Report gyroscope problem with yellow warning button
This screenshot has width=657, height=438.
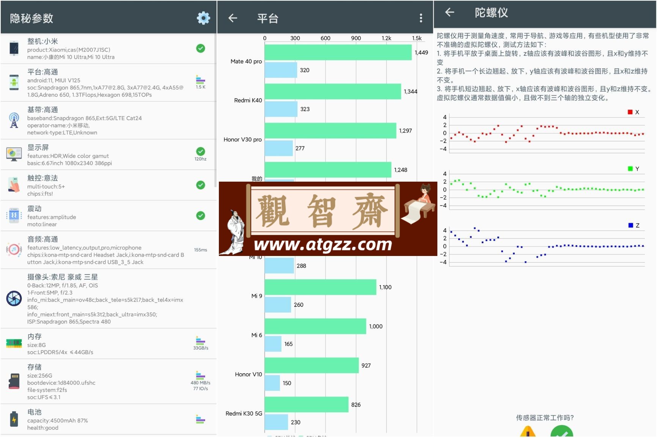[528, 432]
